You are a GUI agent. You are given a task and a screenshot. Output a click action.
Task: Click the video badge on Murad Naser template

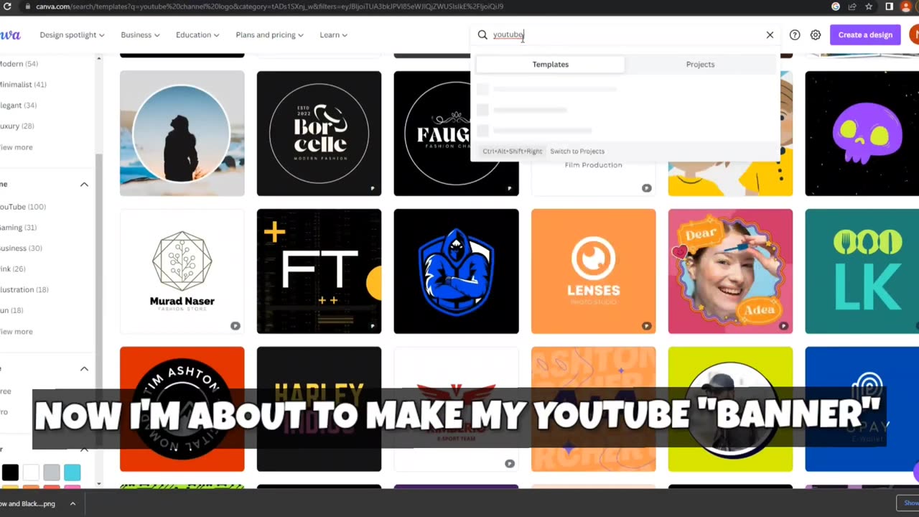click(x=235, y=326)
